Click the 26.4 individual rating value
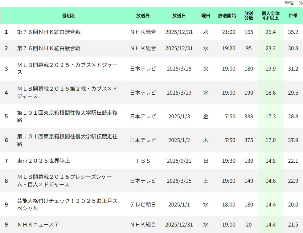303x233 pixels. click(270, 32)
